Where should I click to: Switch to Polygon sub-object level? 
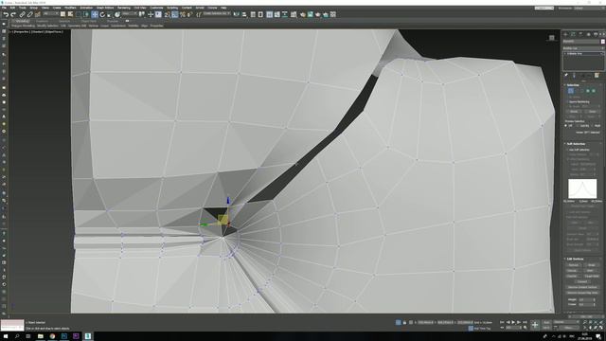tap(588, 91)
